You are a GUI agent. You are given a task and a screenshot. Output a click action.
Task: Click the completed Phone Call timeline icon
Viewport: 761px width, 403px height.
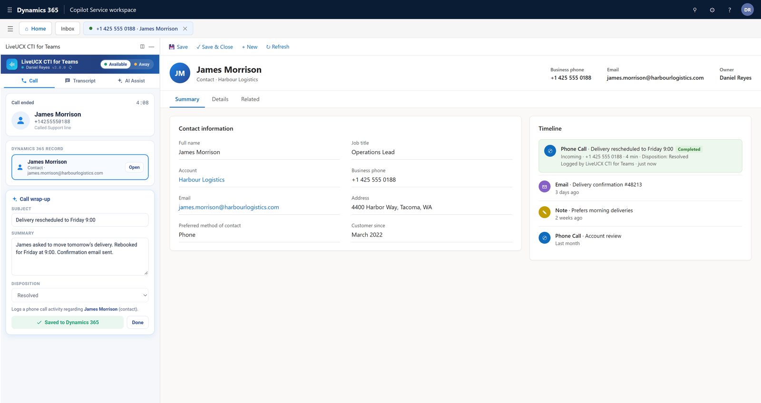(x=550, y=151)
